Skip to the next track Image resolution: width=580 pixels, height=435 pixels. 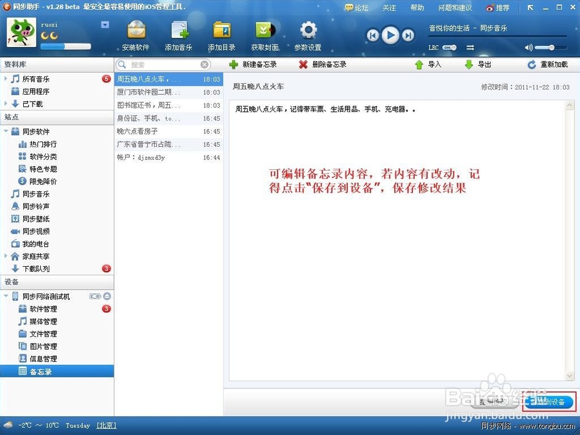point(408,35)
